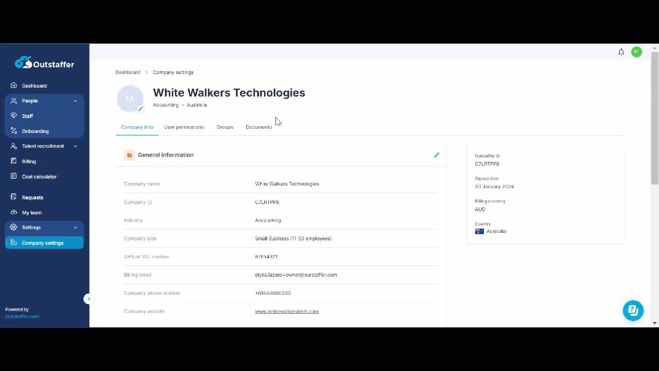Click the Talent recruitment icon
Viewport: 659px width, 371px height.
14,146
